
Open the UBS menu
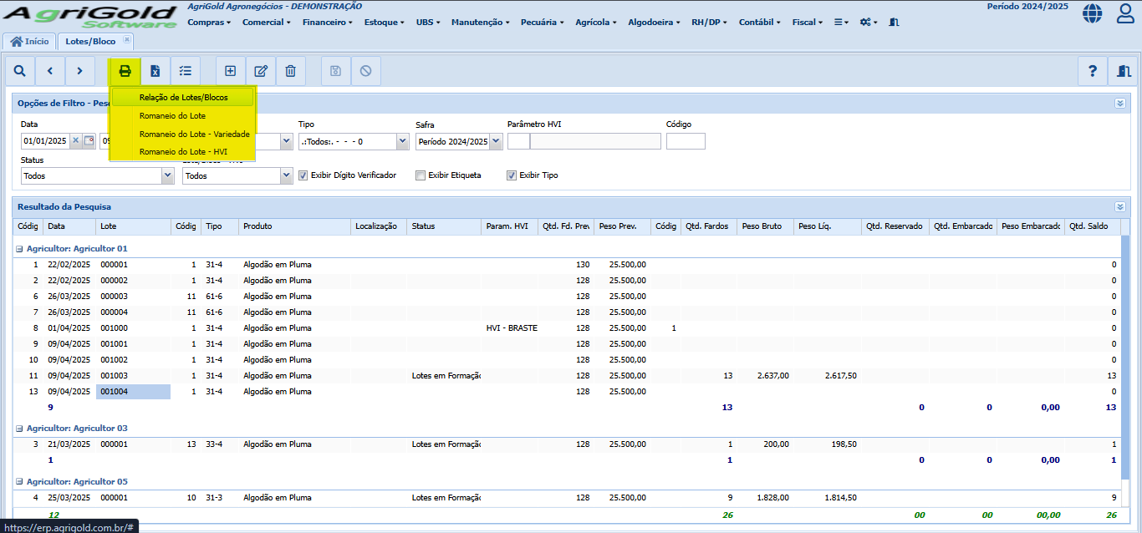pos(429,23)
